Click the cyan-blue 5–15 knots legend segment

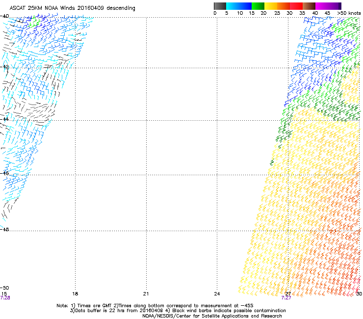pos(239,6)
